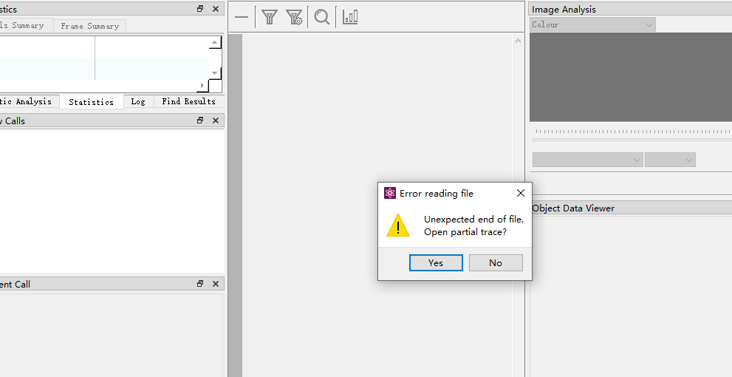Undock the Calls panel

point(200,120)
